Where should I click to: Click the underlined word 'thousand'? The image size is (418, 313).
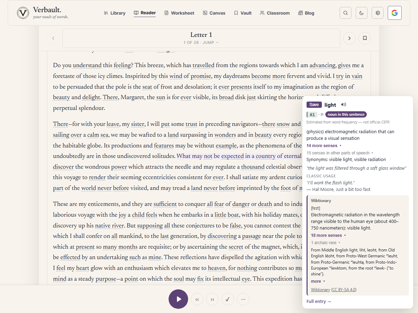[x=253, y=167]
